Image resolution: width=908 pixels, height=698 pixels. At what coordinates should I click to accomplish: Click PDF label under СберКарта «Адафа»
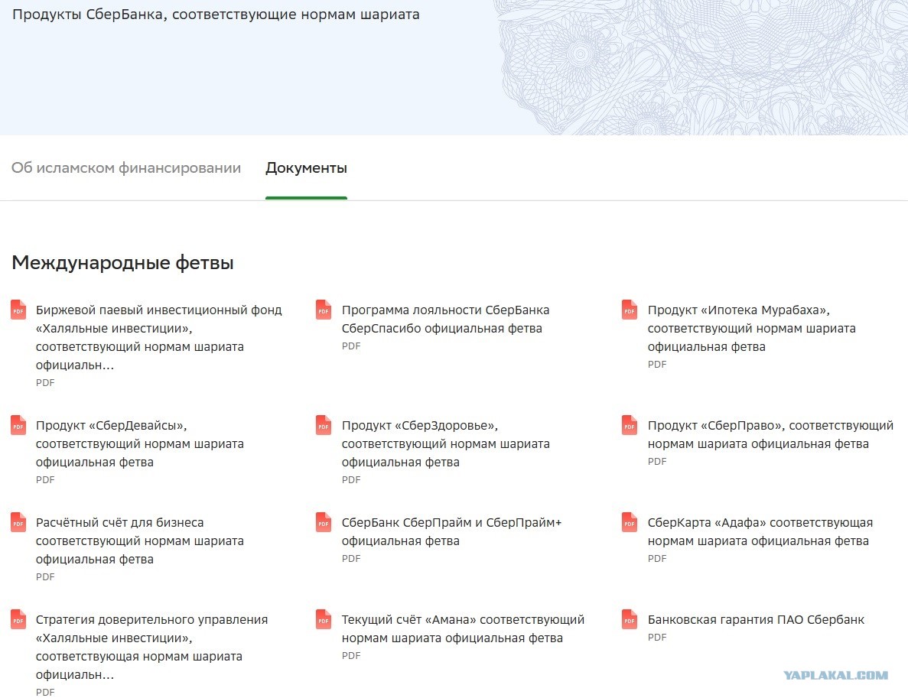[x=656, y=559]
